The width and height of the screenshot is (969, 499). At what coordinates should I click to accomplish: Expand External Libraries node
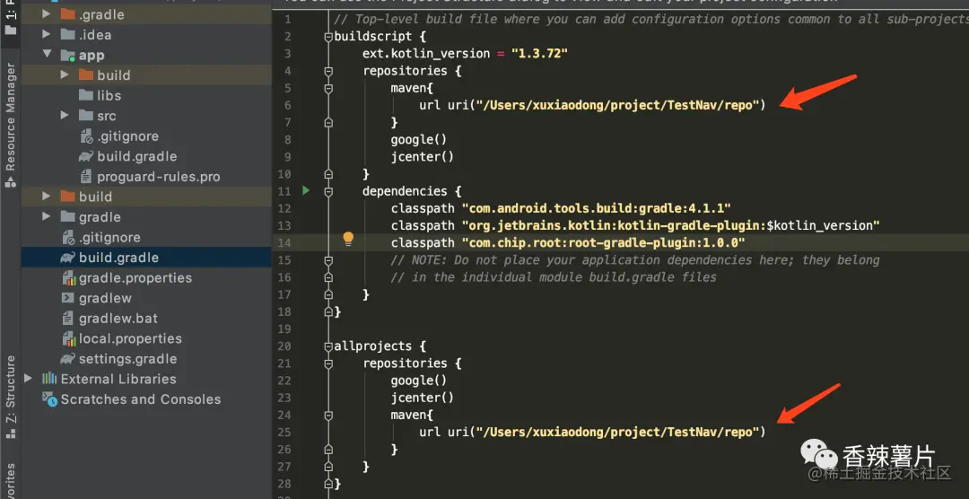(29, 379)
